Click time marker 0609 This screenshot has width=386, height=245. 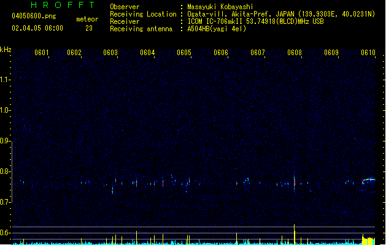click(331, 53)
